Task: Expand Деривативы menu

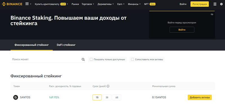Action: (106, 4)
